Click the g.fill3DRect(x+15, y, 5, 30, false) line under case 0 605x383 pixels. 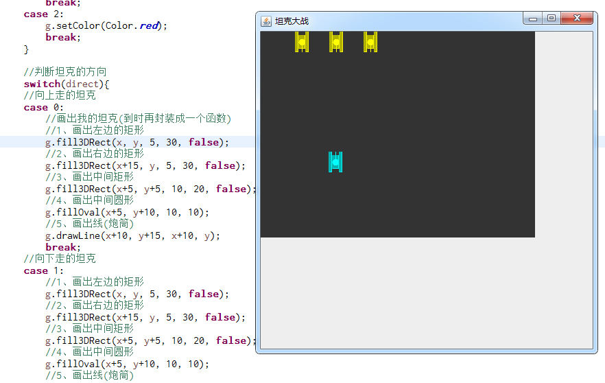[x=145, y=165]
